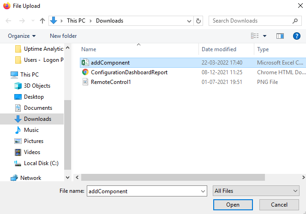
Task: Click the Cancel button
Action: [x=279, y=205]
